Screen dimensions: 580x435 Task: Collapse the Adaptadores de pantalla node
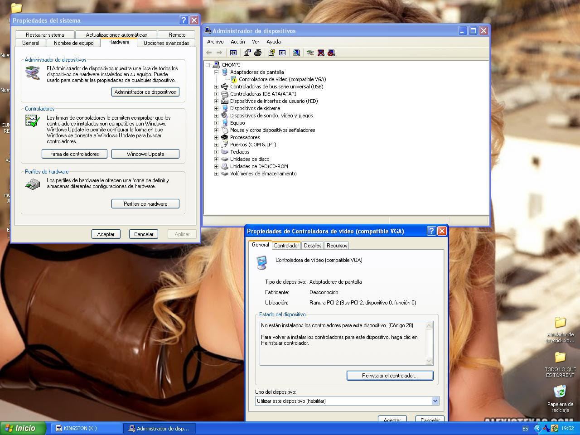coord(216,72)
